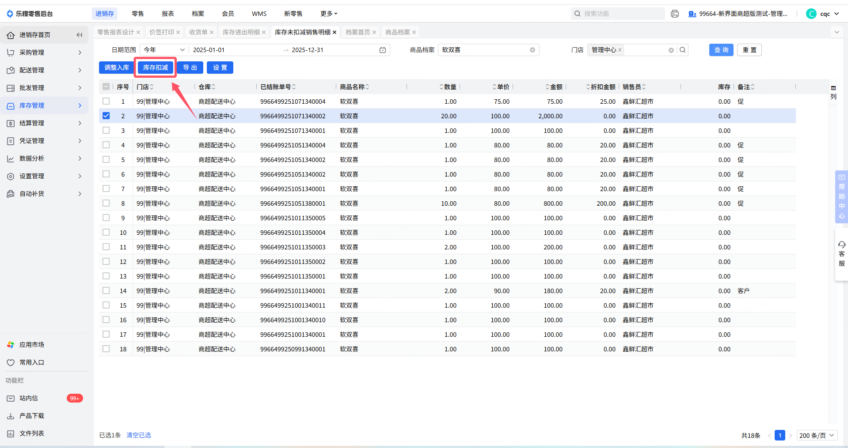Check the checkbox for row 5
The width and height of the screenshot is (848, 448).
106,160
